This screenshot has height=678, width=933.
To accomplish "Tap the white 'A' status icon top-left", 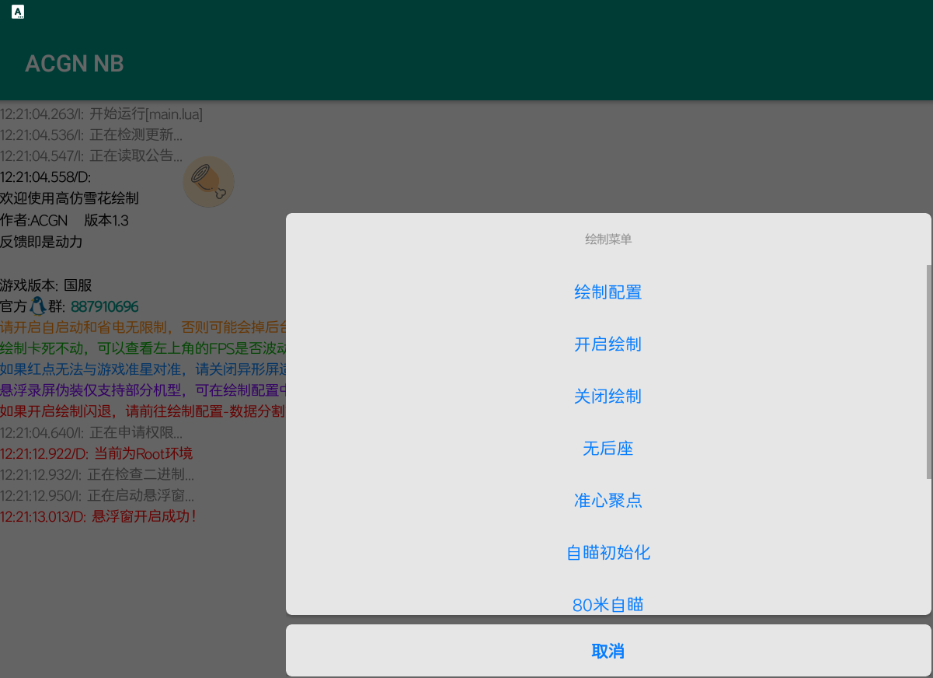I will point(17,11).
